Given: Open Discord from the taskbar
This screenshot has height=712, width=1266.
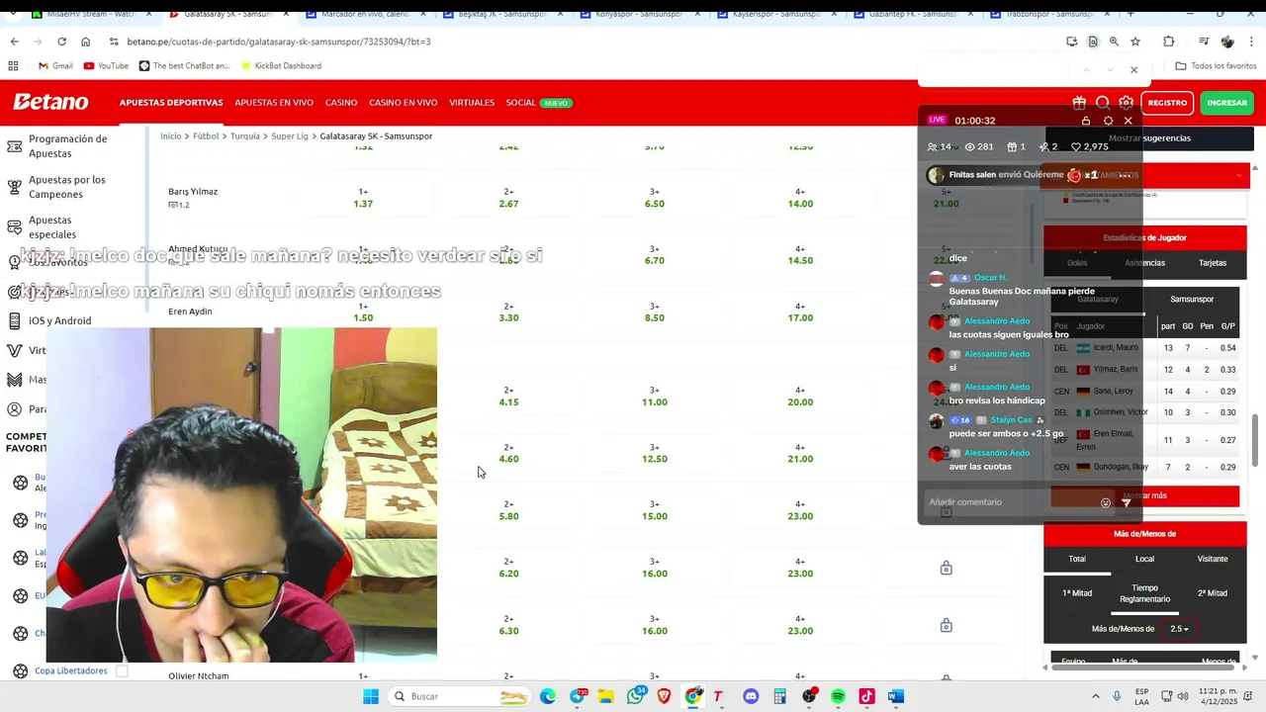Looking at the screenshot, I should (751, 696).
